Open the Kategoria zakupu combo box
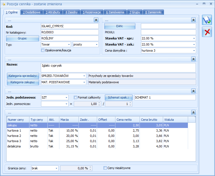 click(x=84, y=82)
